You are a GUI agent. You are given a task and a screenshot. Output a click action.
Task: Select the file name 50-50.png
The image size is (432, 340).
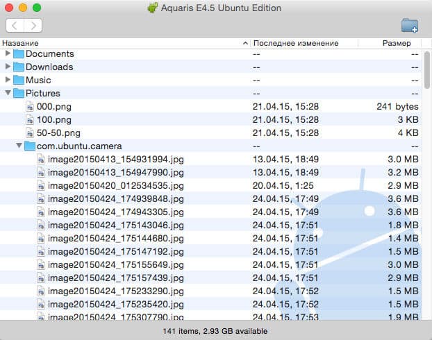click(x=58, y=133)
